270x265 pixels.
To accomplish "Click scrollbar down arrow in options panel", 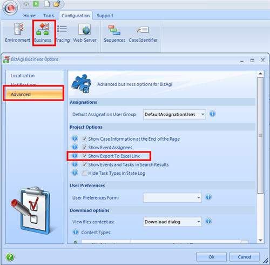I will 260,240.
